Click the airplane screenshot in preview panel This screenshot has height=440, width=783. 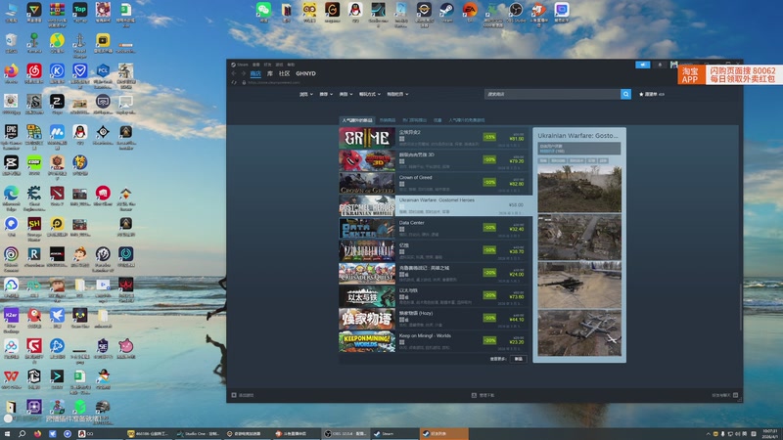click(579, 333)
